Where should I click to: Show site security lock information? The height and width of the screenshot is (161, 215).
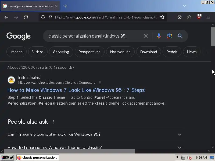click(x=51, y=17)
